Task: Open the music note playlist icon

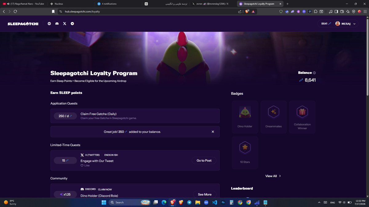Action: (x=331, y=11)
